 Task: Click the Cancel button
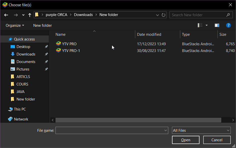coord(217,140)
